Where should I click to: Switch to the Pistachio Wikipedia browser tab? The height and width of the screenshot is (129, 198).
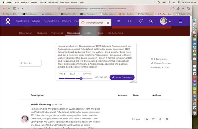click(x=184, y=14)
